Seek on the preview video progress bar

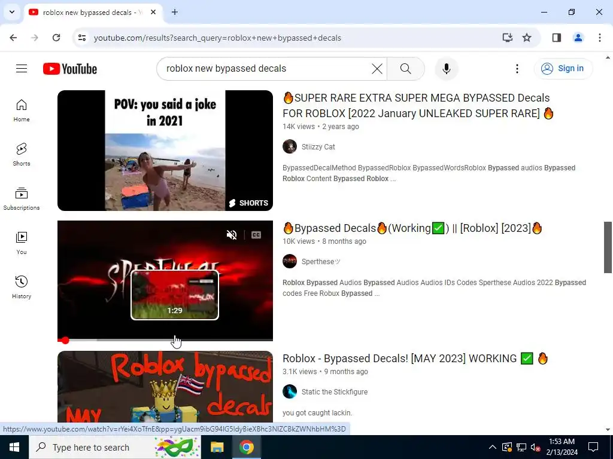(165, 340)
